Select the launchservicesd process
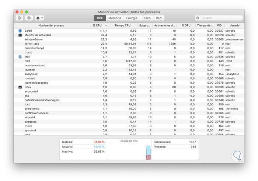258x181 pixels. (x=129, y=66)
